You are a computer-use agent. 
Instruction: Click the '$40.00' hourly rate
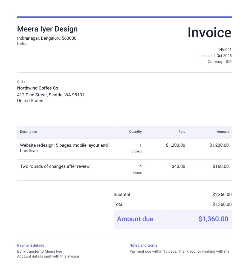tap(178, 166)
